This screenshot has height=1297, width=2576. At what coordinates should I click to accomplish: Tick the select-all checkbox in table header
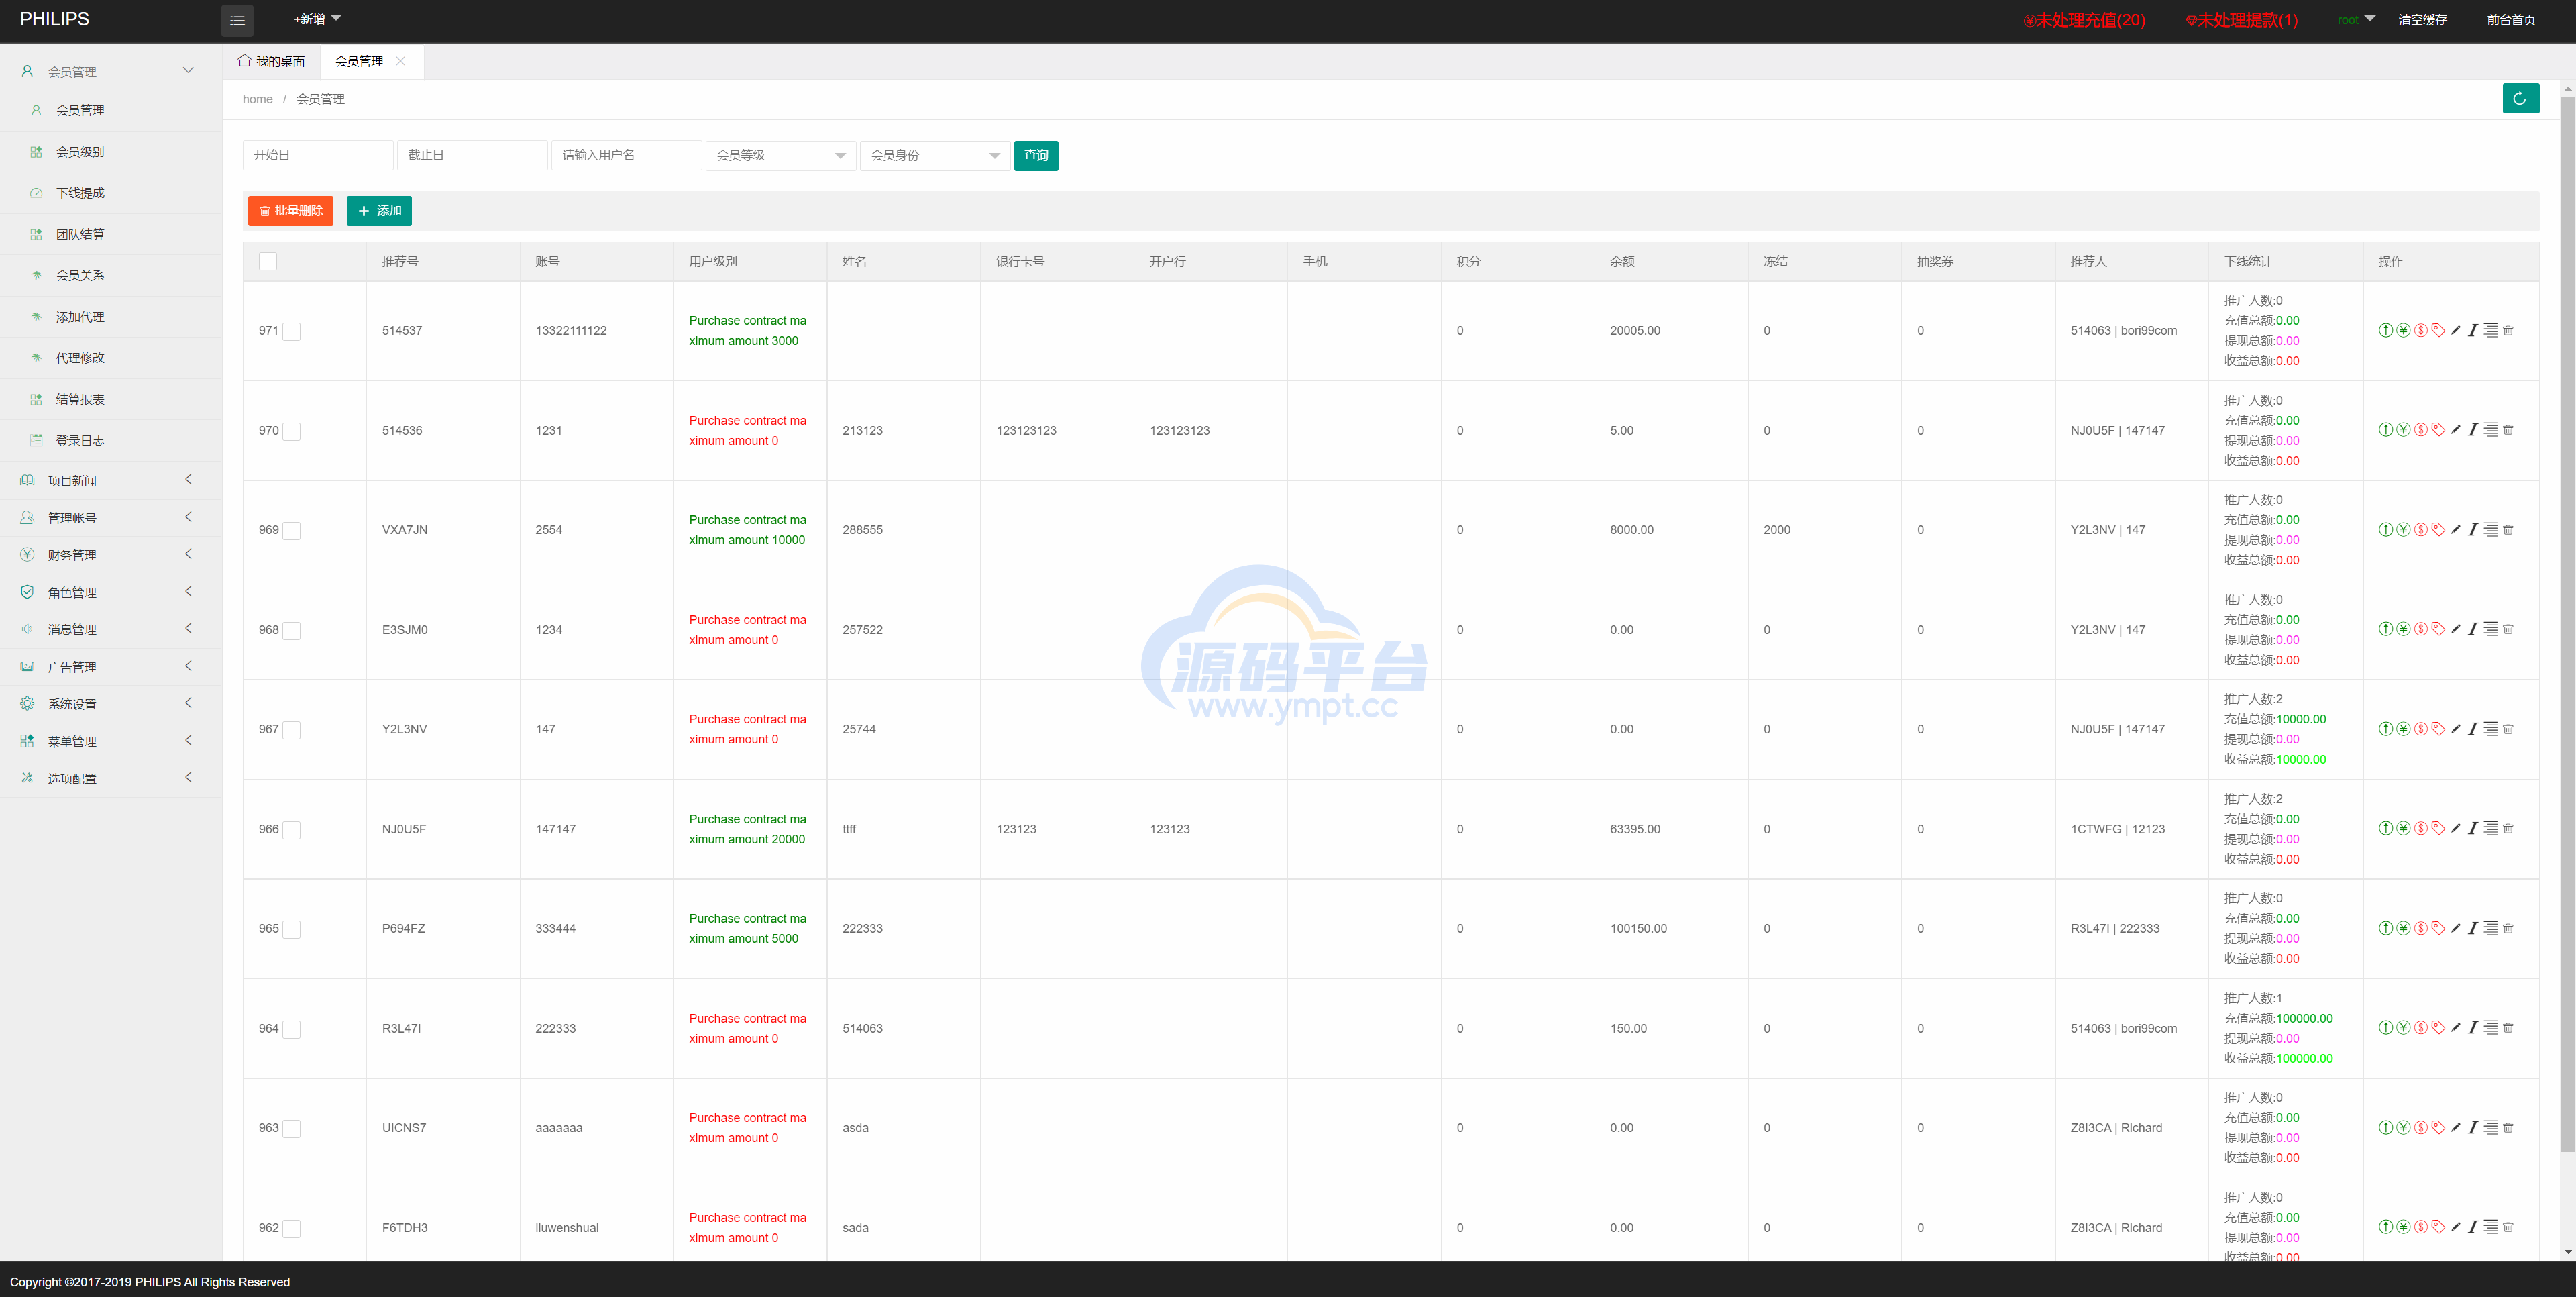(268, 261)
